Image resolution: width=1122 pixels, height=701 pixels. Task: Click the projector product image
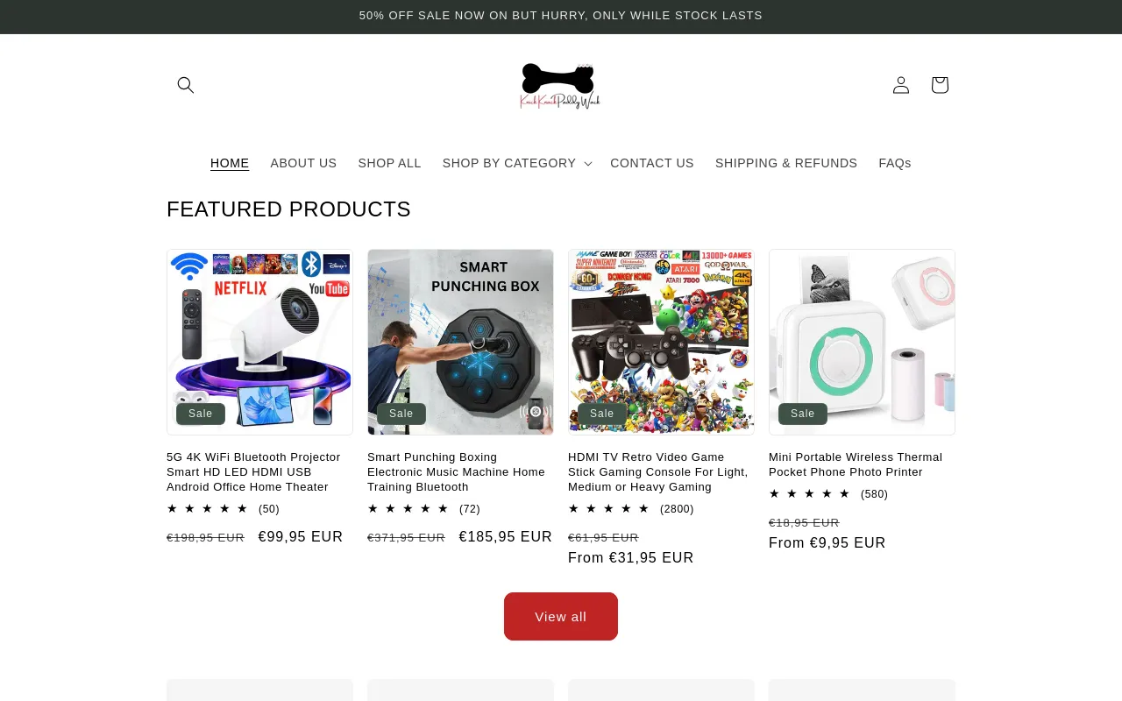tap(259, 342)
